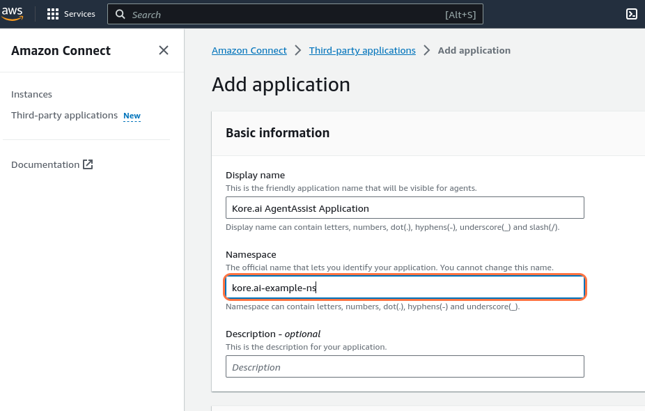Viewport: 645px width, 411px height.
Task: Open the Services grid menu
Action: [x=52, y=13]
